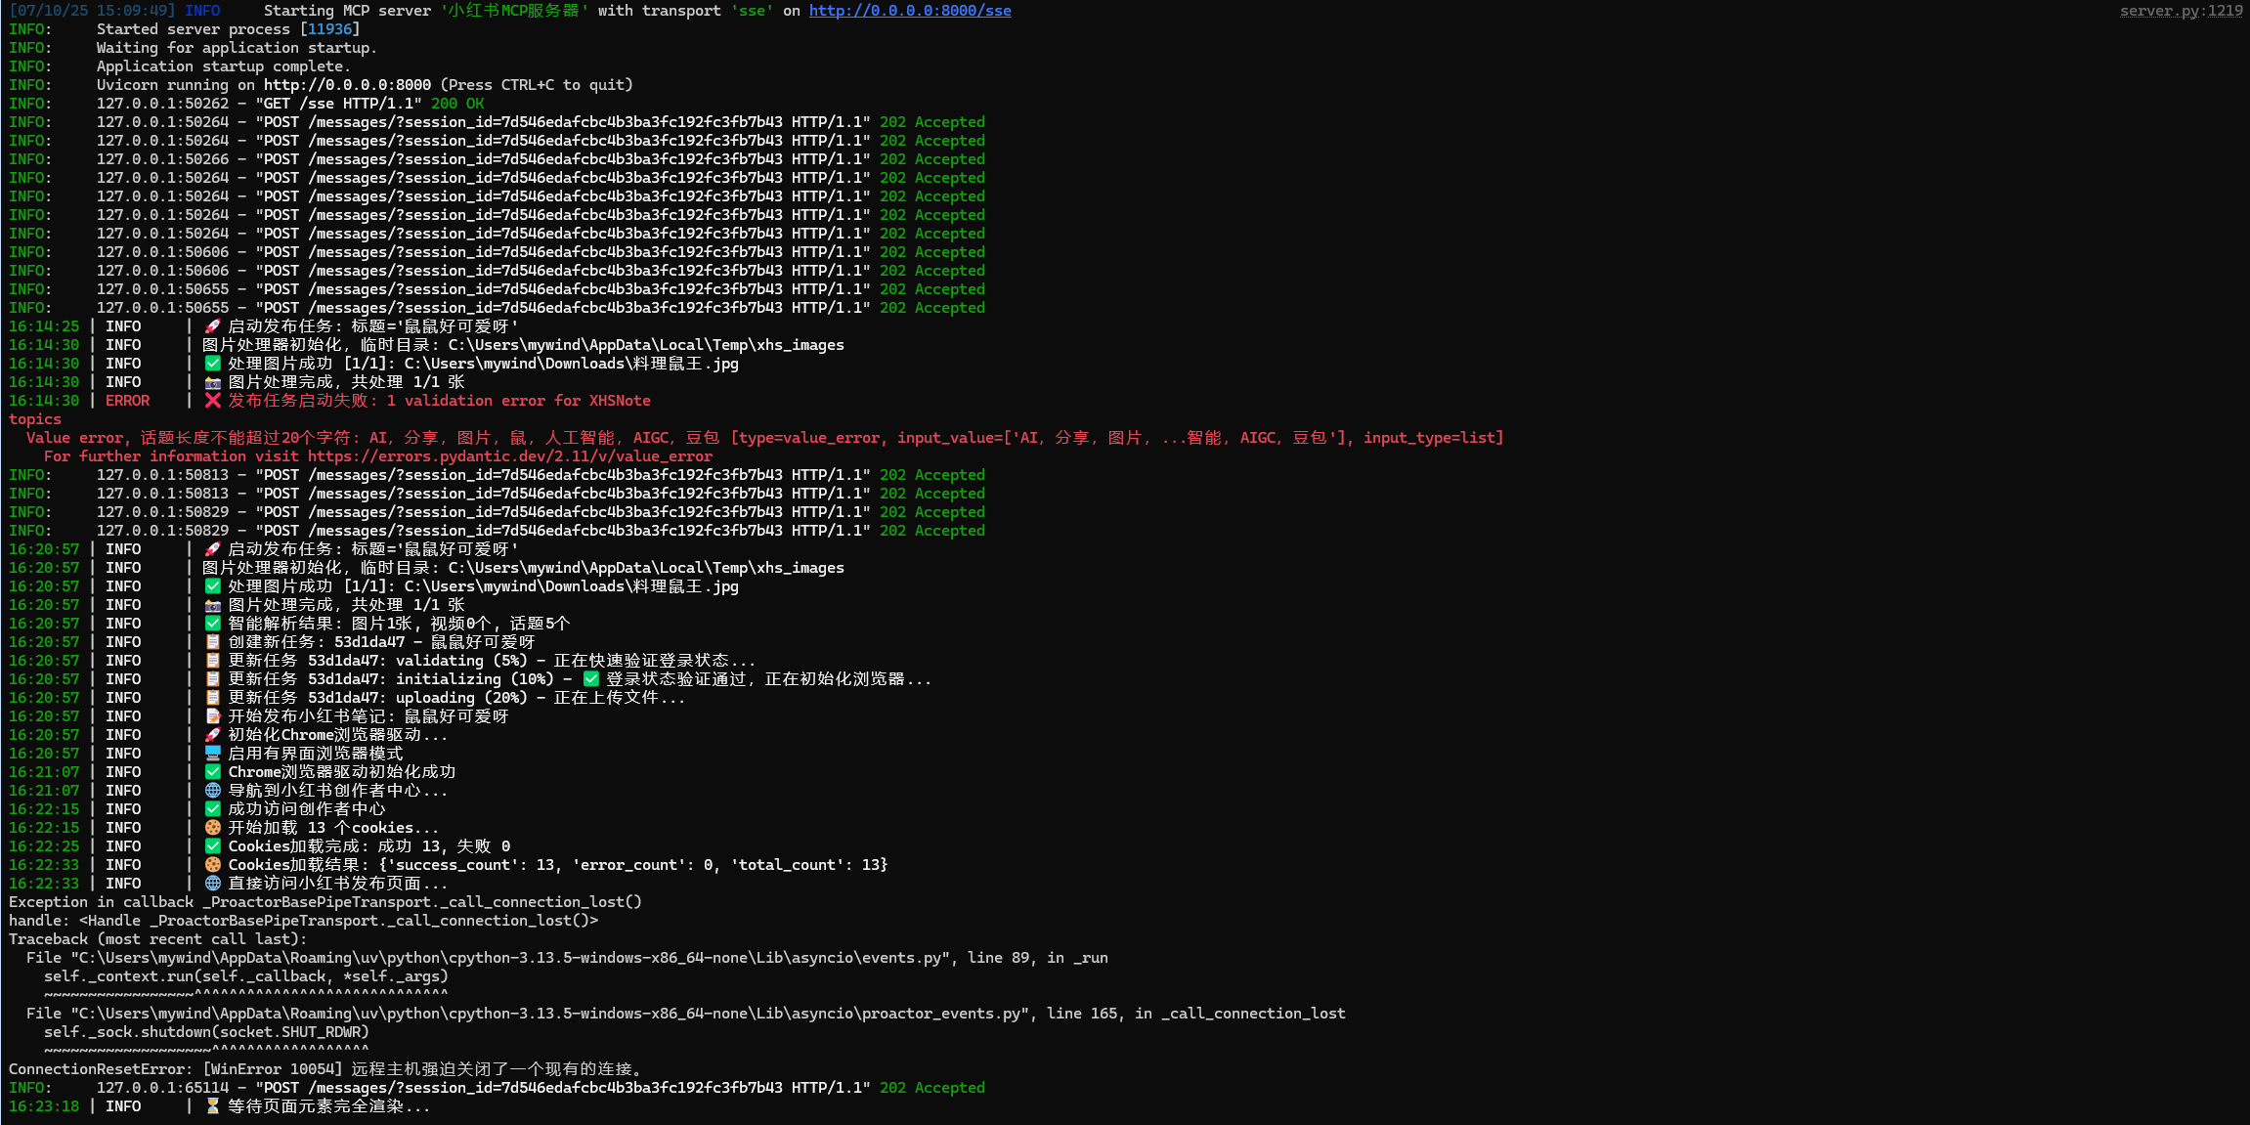Click clipboard icon before 创建新任务 53d1da47
The image size is (2250, 1125).
pyautogui.click(x=212, y=642)
